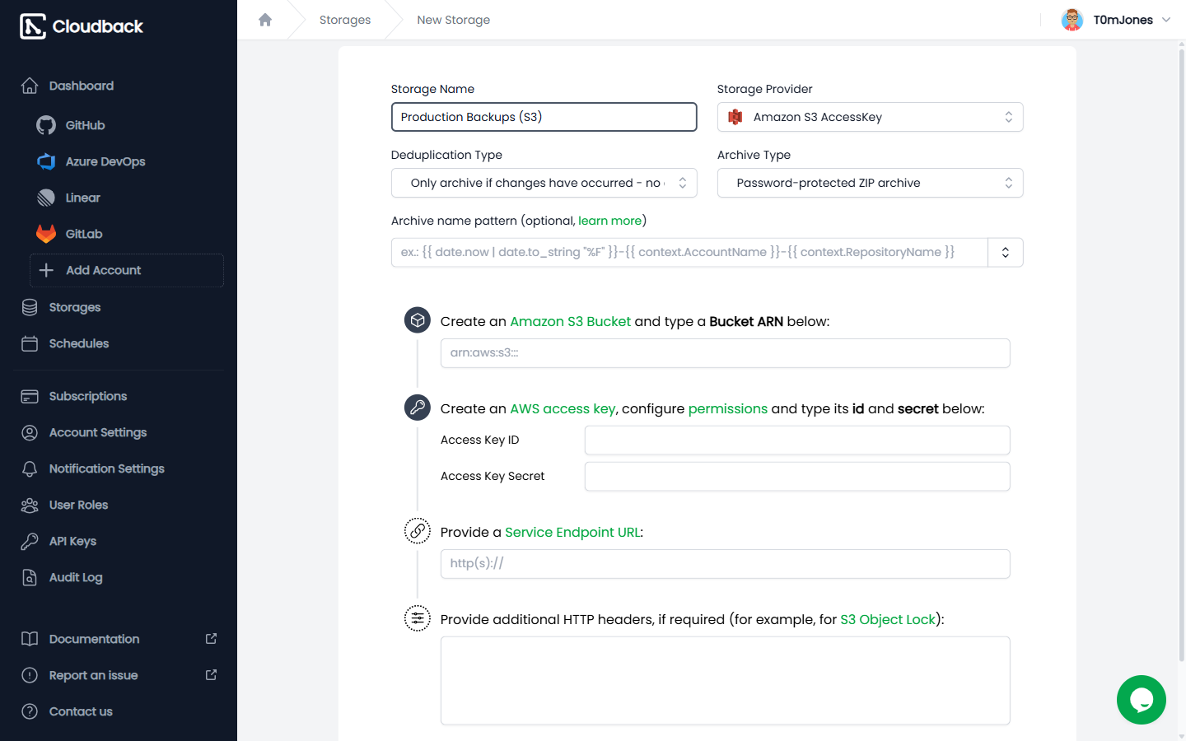Follow the permissions link
This screenshot has height=741, width=1186.
pos(728,408)
